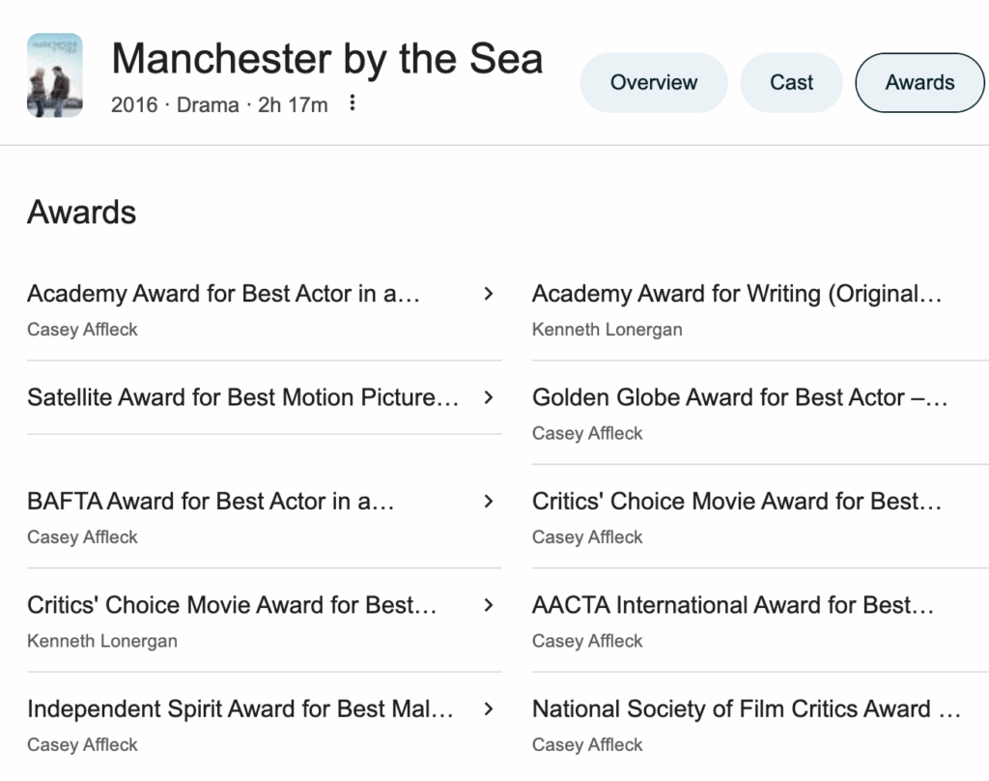The height and width of the screenshot is (781, 989).
Task: Click the Manchester by the Sea poster thumbnail
Action: point(54,75)
